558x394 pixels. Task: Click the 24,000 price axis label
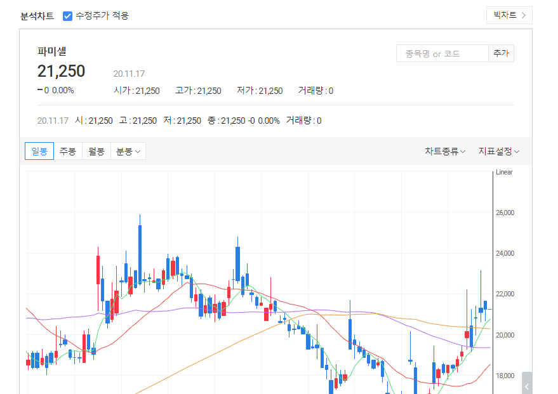pyautogui.click(x=505, y=253)
